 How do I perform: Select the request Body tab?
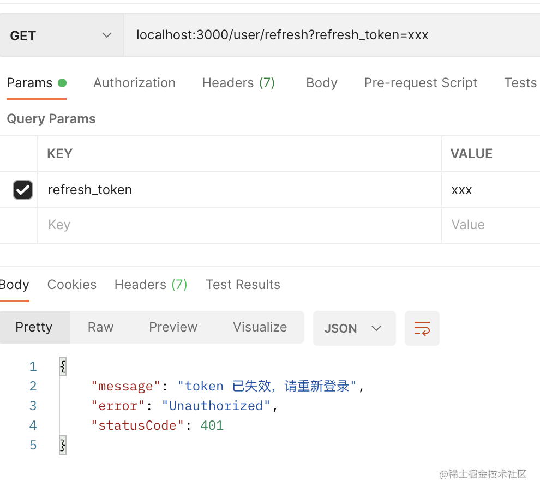(321, 83)
